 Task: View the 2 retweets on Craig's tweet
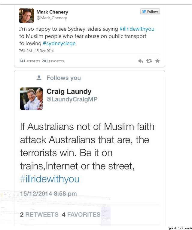coord(39,215)
